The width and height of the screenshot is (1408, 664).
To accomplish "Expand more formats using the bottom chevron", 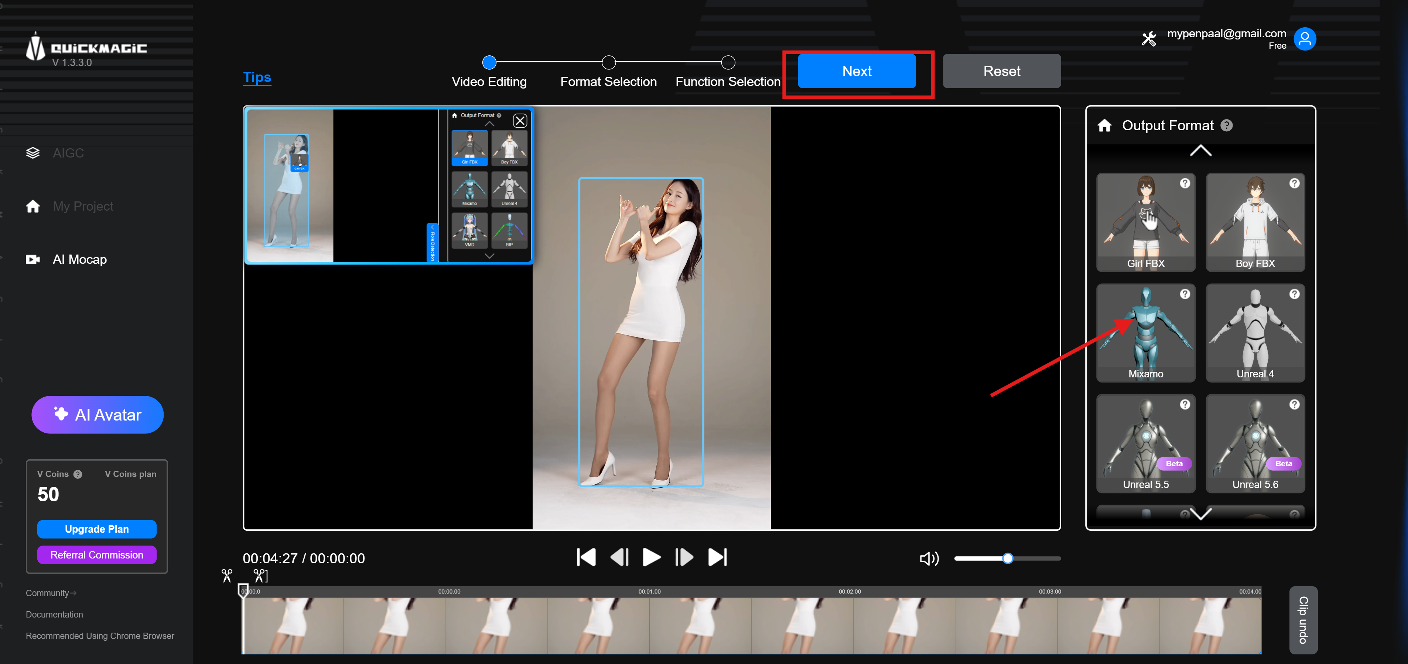I will (1200, 514).
